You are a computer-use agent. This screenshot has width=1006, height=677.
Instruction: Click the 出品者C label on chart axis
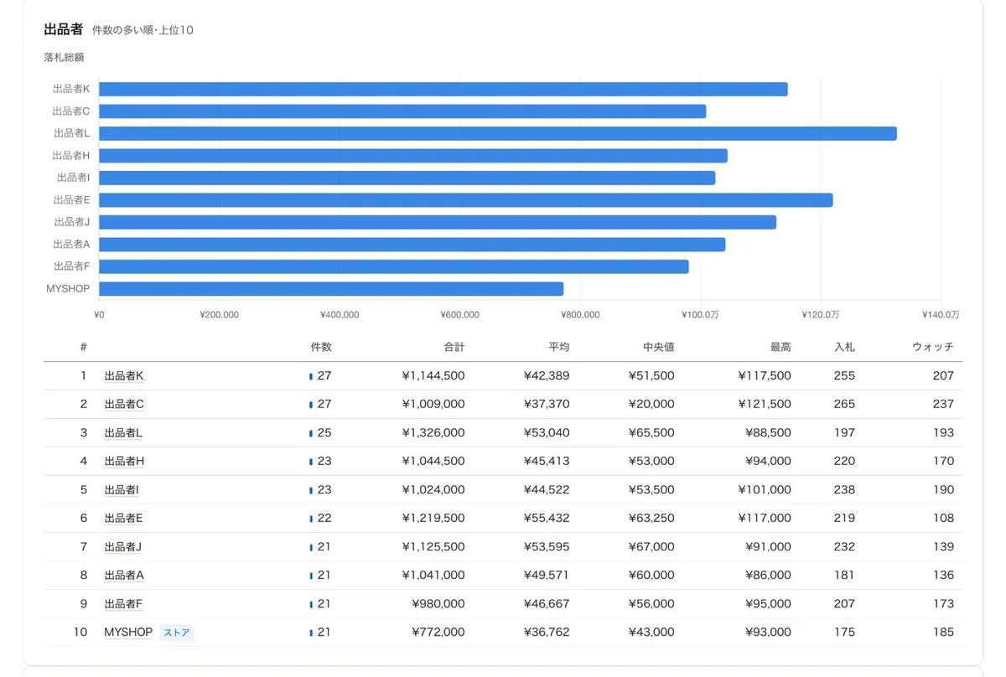click(71, 111)
